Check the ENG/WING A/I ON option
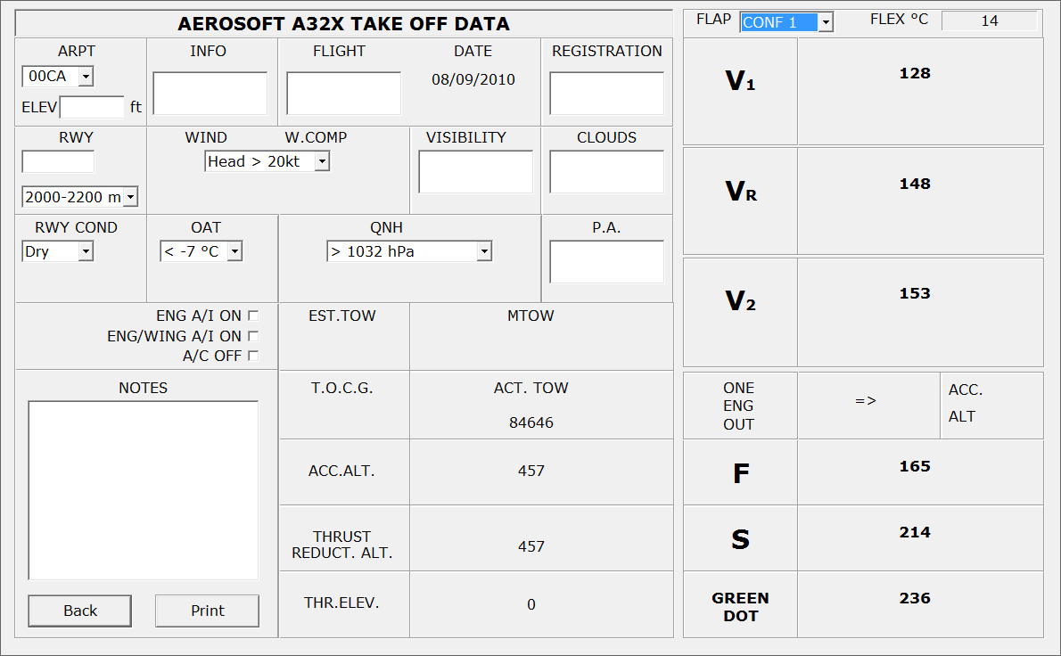This screenshot has width=1061, height=656. (x=253, y=335)
